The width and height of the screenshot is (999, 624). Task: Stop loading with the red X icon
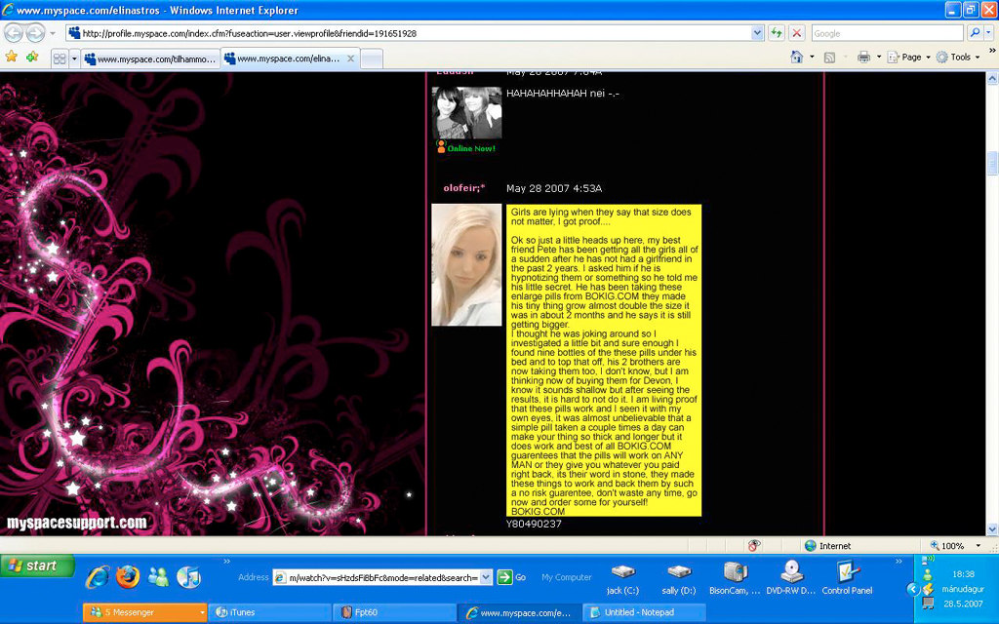796,33
